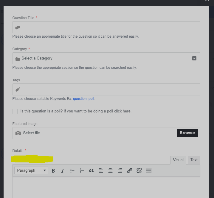214x198 pixels.
Task: Click inside the Details editor text area
Action: (x=106, y=187)
